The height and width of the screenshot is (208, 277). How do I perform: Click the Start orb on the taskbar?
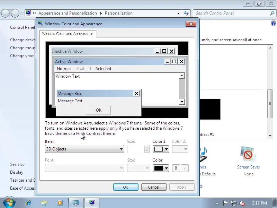tap(9, 202)
